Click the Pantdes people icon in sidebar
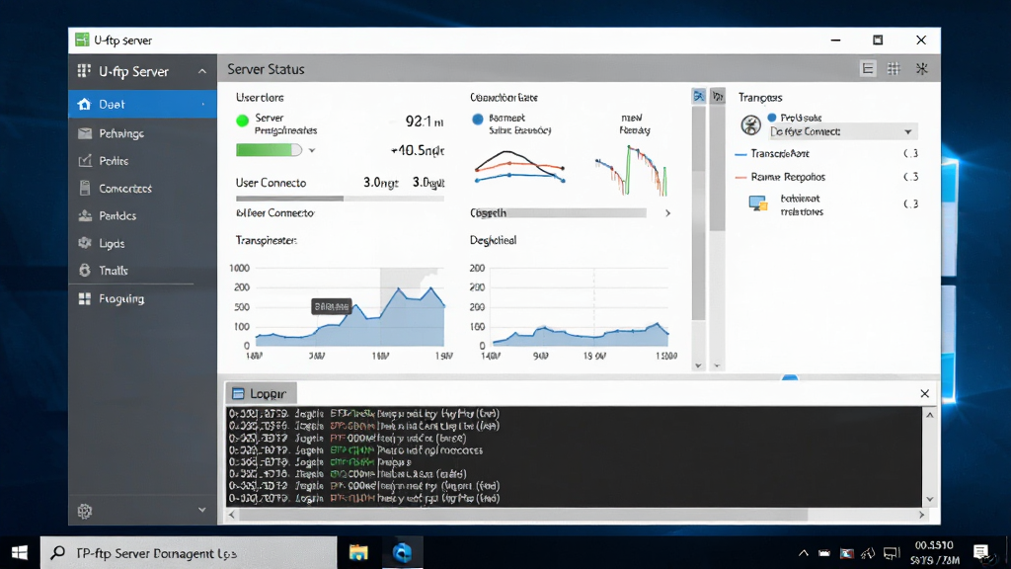Image resolution: width=1011 pixels, height=569 pixels. point(85,215)
